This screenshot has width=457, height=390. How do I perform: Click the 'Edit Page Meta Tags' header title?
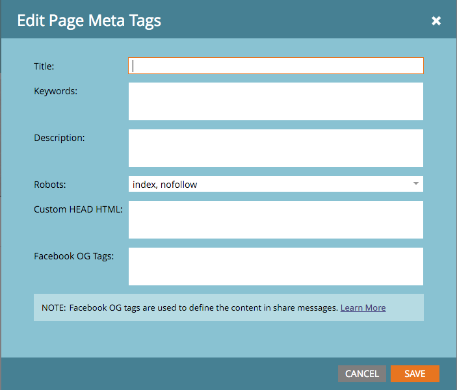click(x=89, y=21)
